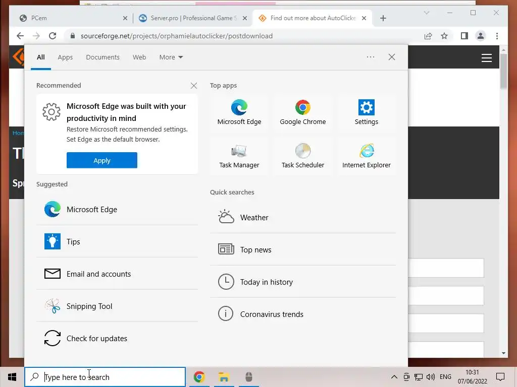Dismiss the Recommended card
The height and width of the screenshot is (387, 517).
pos(194,86)
